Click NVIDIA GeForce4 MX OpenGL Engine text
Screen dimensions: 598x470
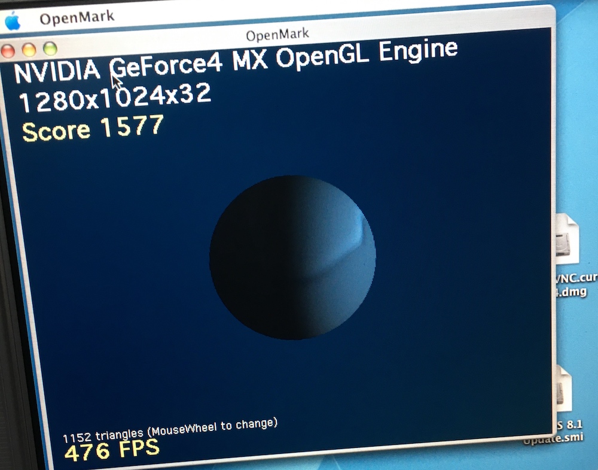pos(236,61)
